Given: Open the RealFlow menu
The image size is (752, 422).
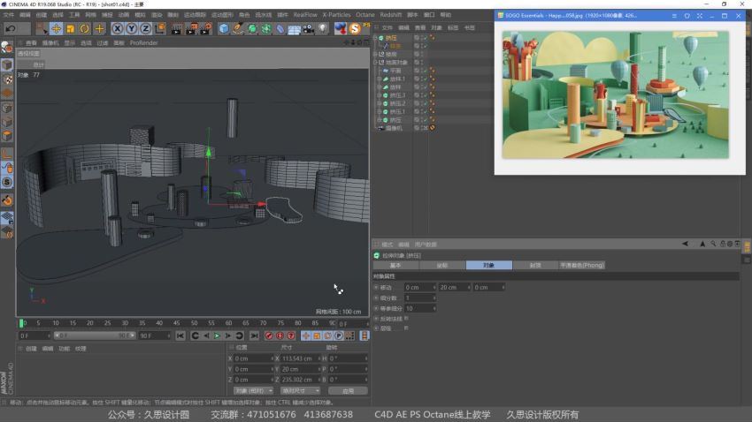Looking at the screenshot, I should click(305, 15).
